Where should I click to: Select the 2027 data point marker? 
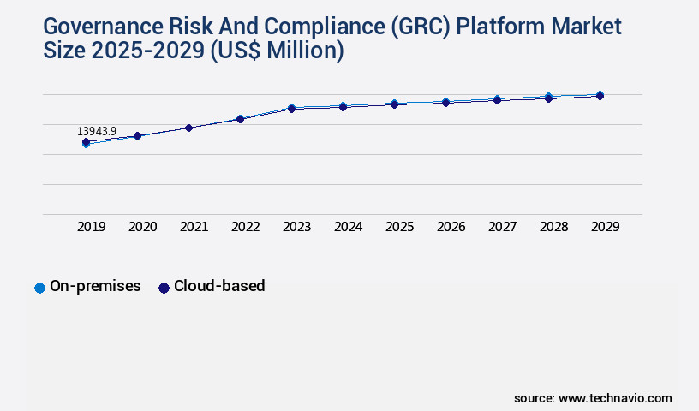(x=497, y=100)
